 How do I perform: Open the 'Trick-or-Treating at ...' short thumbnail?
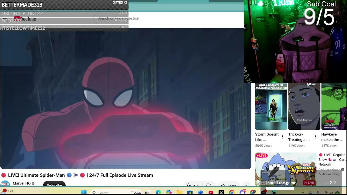click(304, 107)
